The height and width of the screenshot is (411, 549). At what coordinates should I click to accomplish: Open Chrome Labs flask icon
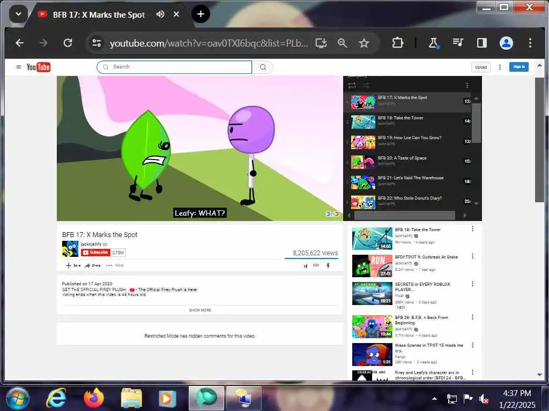(433, 43)
